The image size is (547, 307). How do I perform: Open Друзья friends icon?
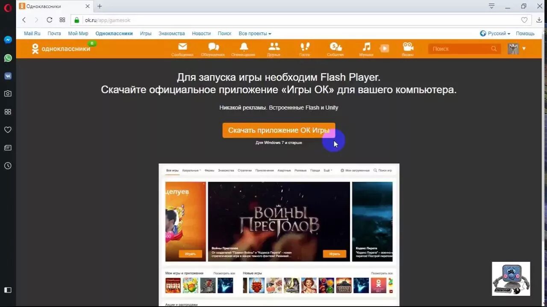click(x=274, y=49)
